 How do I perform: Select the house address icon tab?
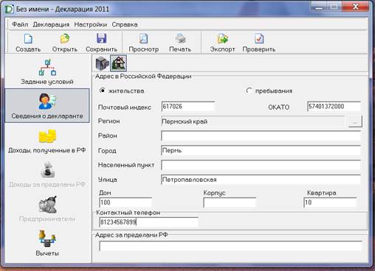coord(118,63)
